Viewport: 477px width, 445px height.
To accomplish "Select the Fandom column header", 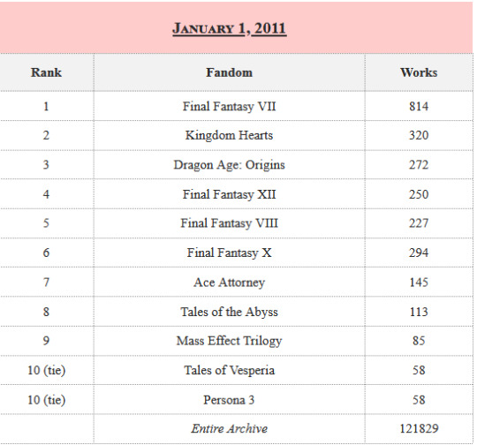I will (230, 72).
